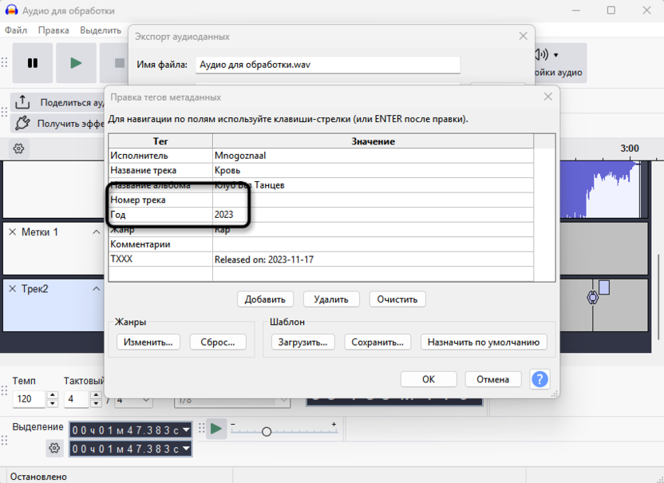Click the share audio upload icon
Screen dimensions: 664x483
(x=22, y=102)
